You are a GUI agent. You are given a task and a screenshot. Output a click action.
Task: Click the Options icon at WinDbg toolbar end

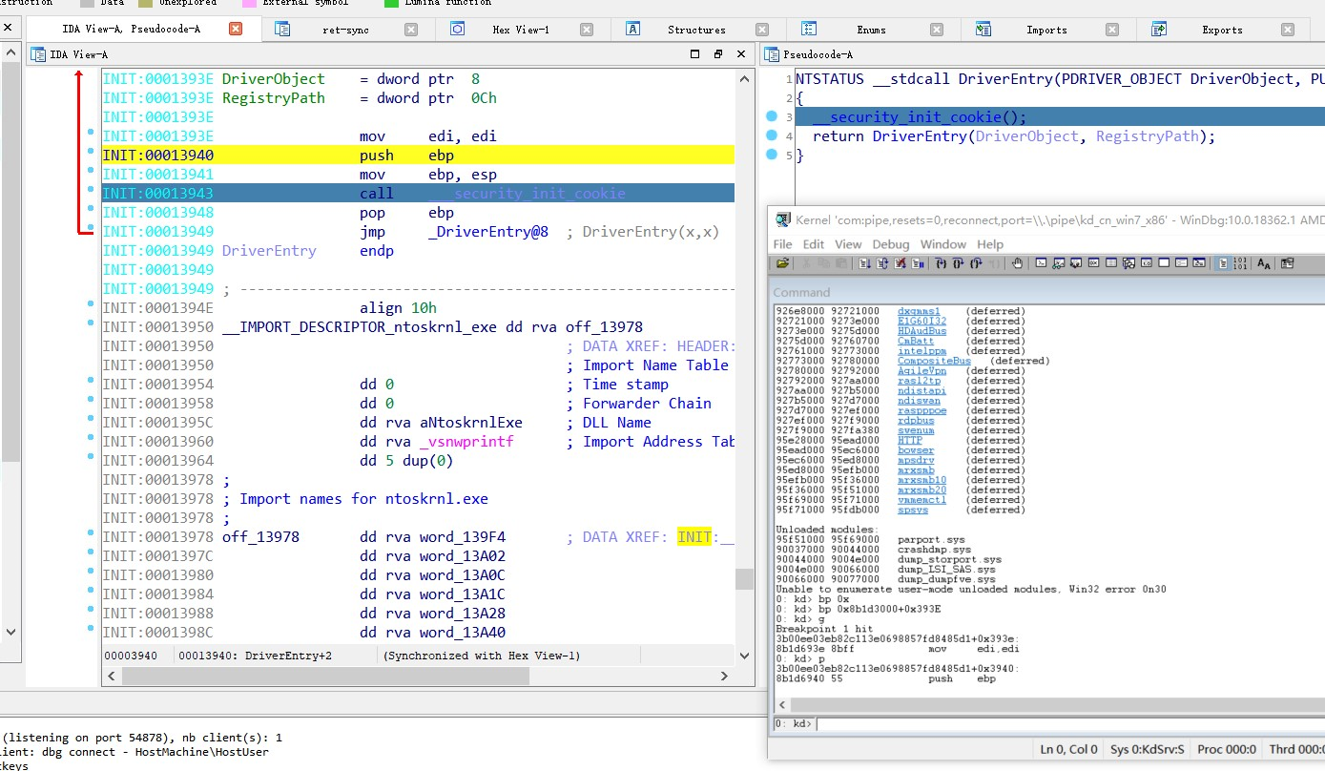coord(1287,263)
